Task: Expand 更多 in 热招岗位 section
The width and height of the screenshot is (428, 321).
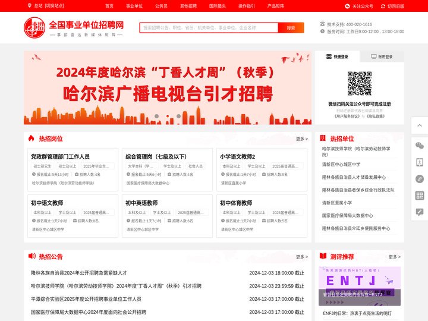Action: [x=302, y=139]
